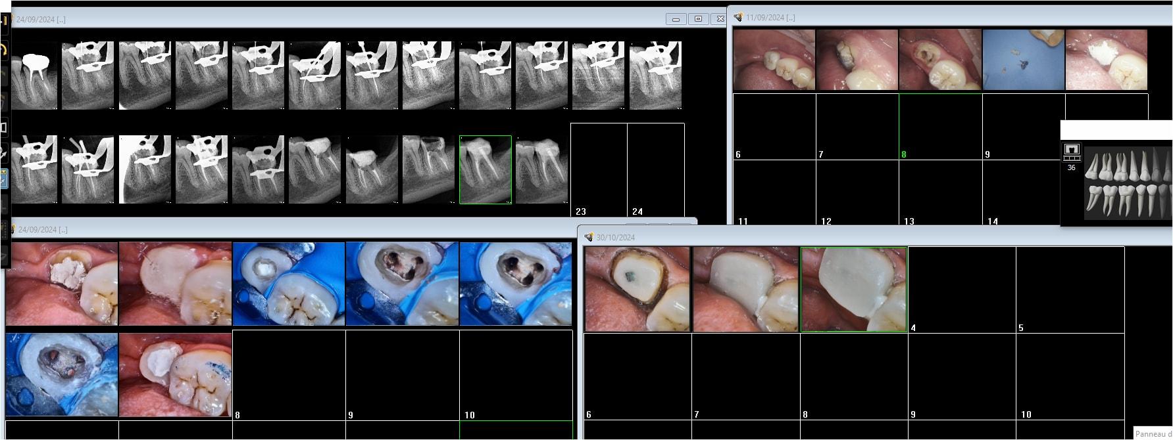Open the tooth with green spot photo
The width and height of the screenshot is (1173, 440).
coord(637,290)
